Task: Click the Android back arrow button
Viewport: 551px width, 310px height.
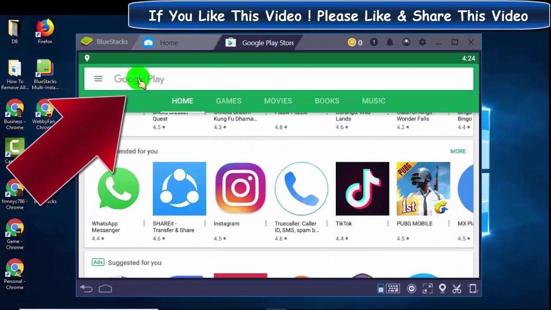Action: [86, 289]
